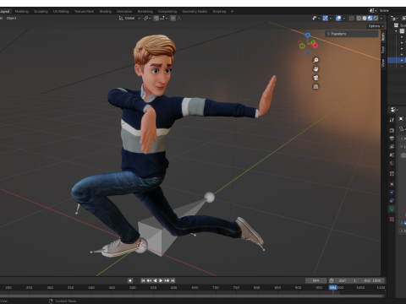
Task: Click the use preview range clock icon
Action: point(332,280)
